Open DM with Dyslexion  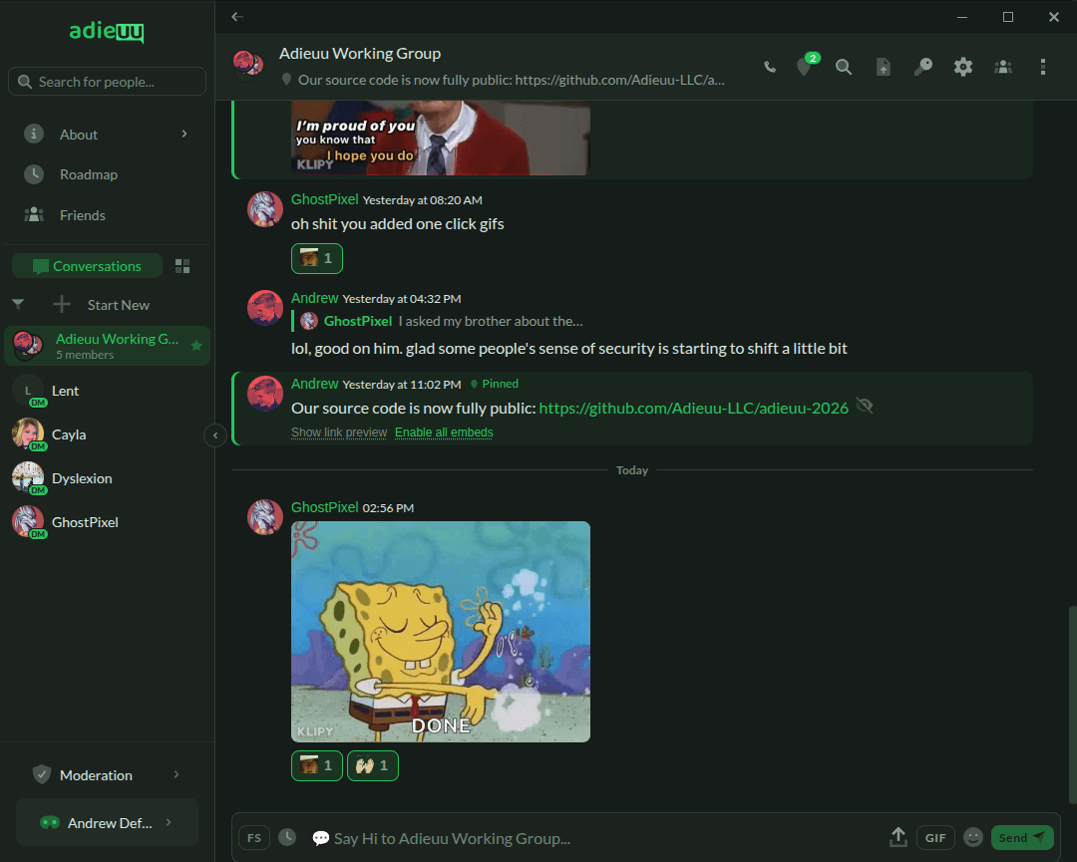107,479
